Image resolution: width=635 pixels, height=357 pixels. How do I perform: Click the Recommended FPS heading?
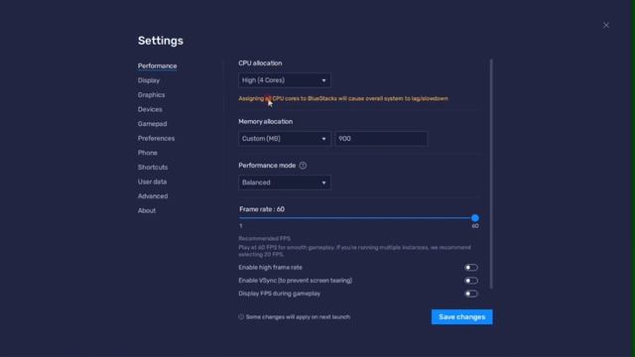pyautogui.click(x=264, y=239)
